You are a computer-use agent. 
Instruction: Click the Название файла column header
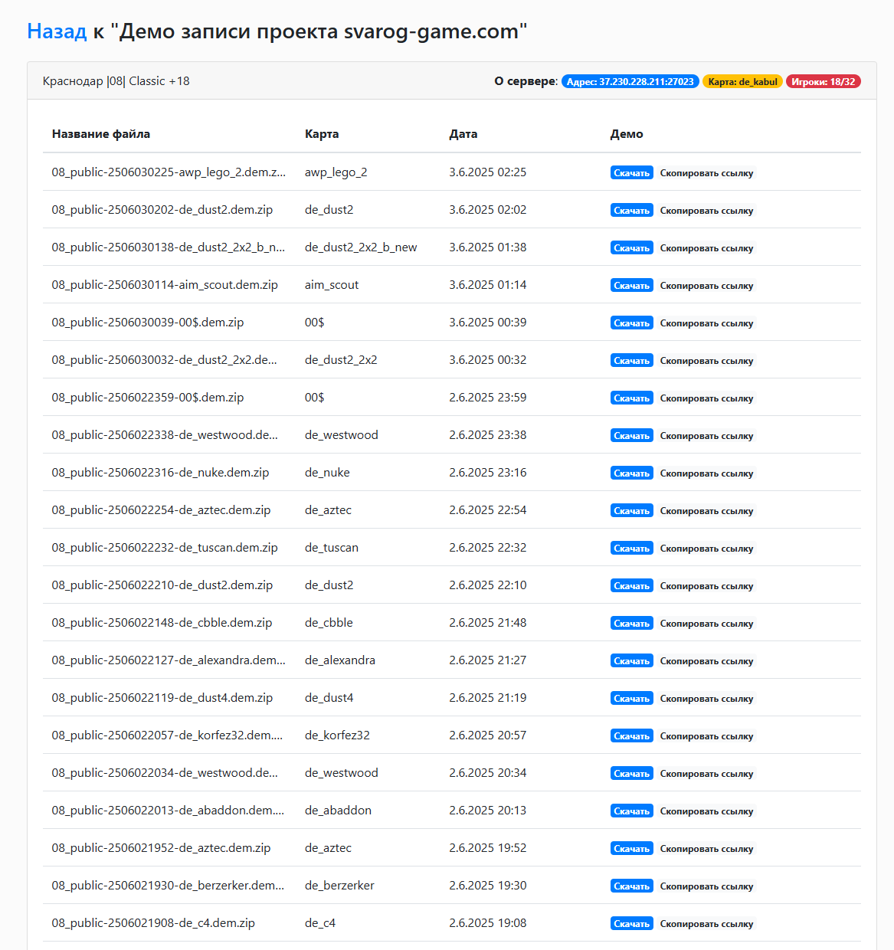pyautogui.click(x=101, y=134)
